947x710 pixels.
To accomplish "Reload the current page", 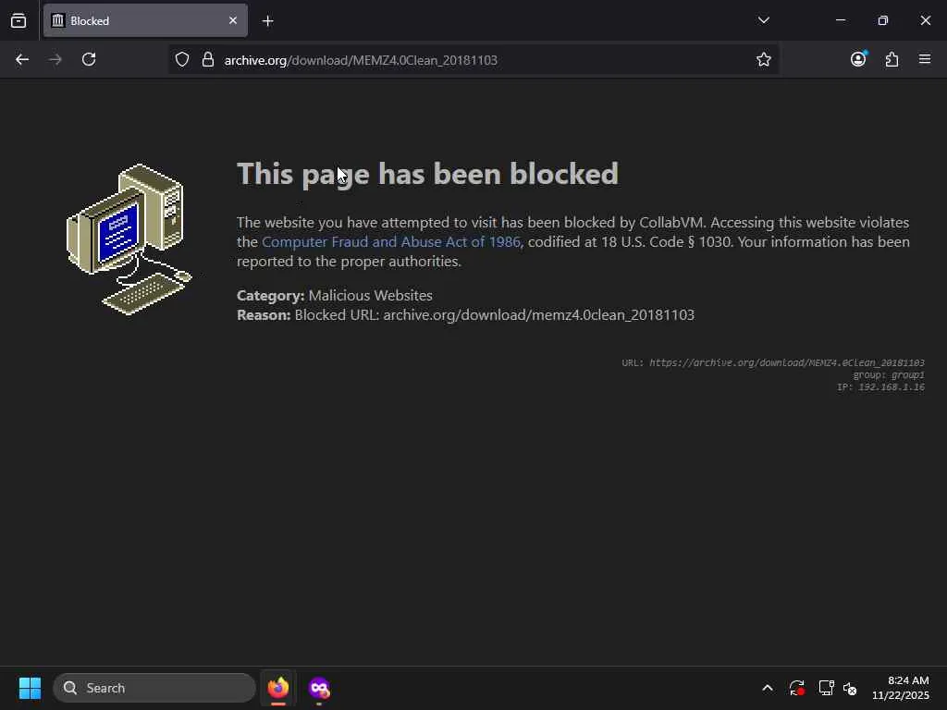I will coord(89,59).
